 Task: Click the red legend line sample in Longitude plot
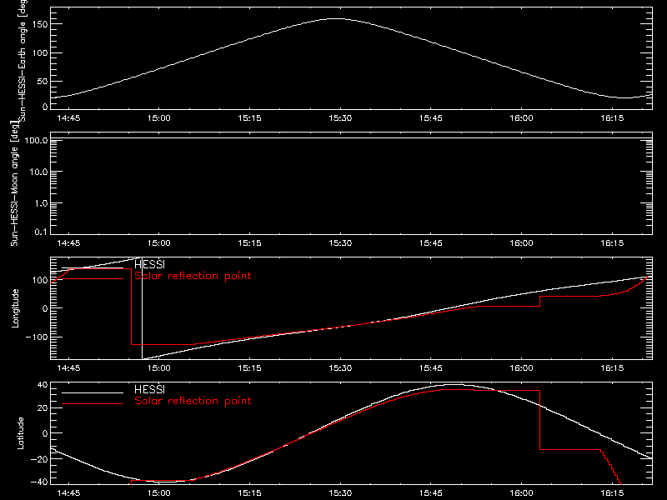(93, 279)
